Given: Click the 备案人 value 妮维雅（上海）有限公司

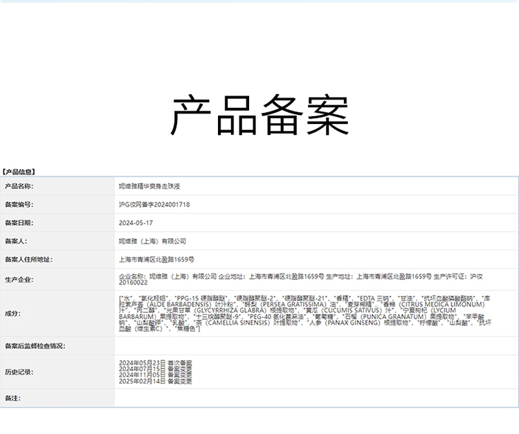Looking at the screenshot, I should [x=152, y=242].
